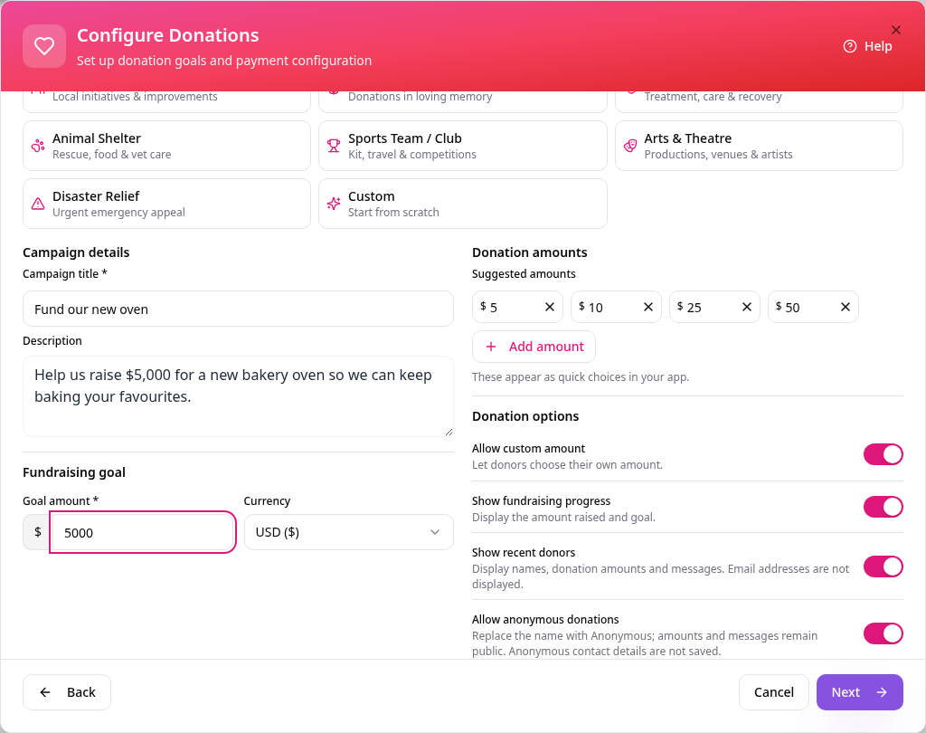Click the Goal amount input field

click(142, 532)
